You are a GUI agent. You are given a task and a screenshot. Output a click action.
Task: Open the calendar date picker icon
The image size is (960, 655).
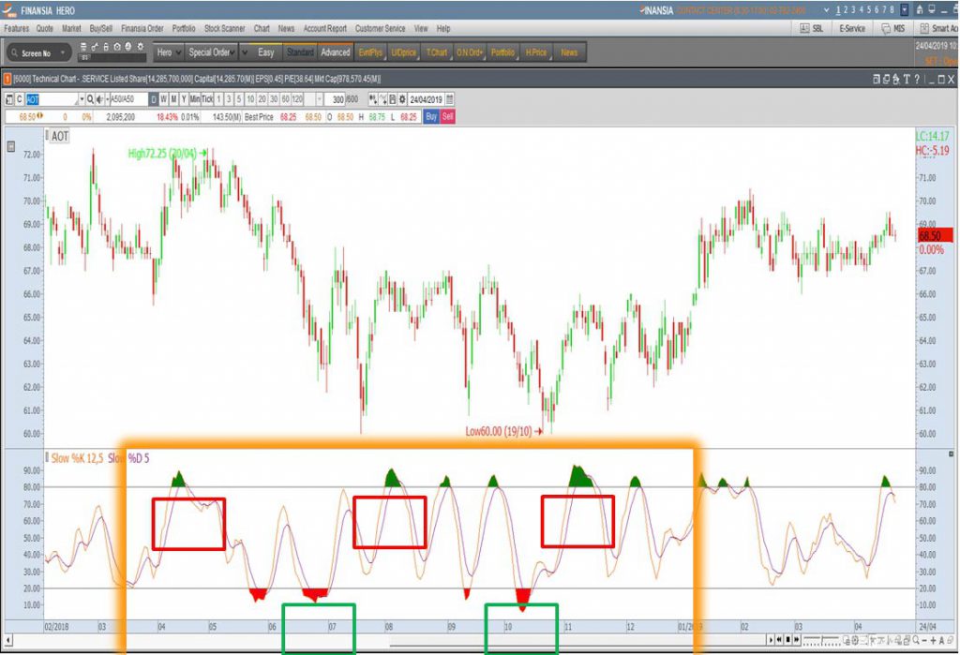pos(449,99)
